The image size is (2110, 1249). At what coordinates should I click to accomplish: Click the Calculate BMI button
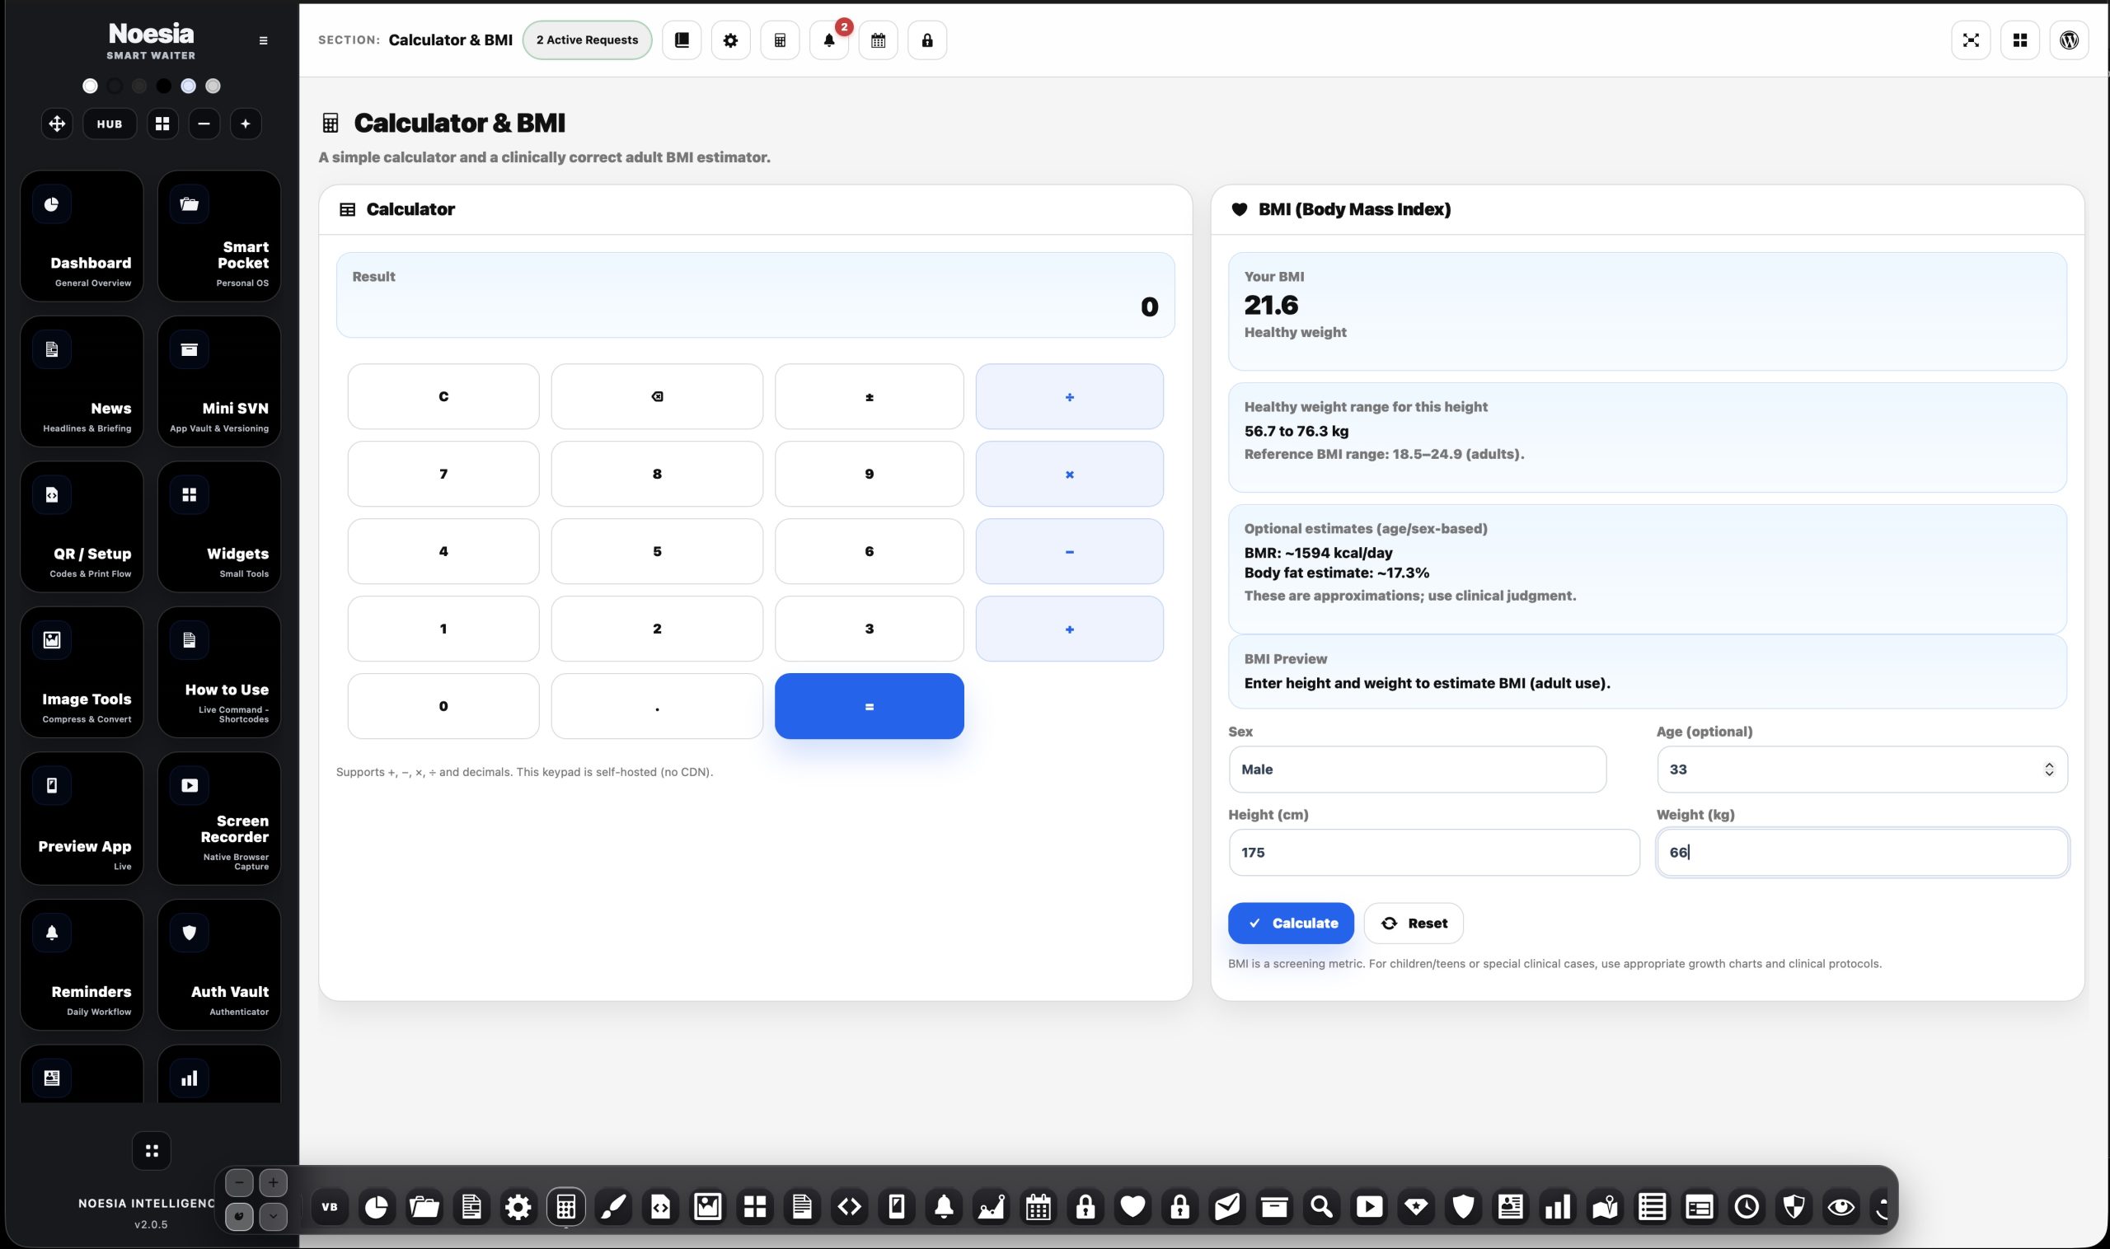point(1291,924)
